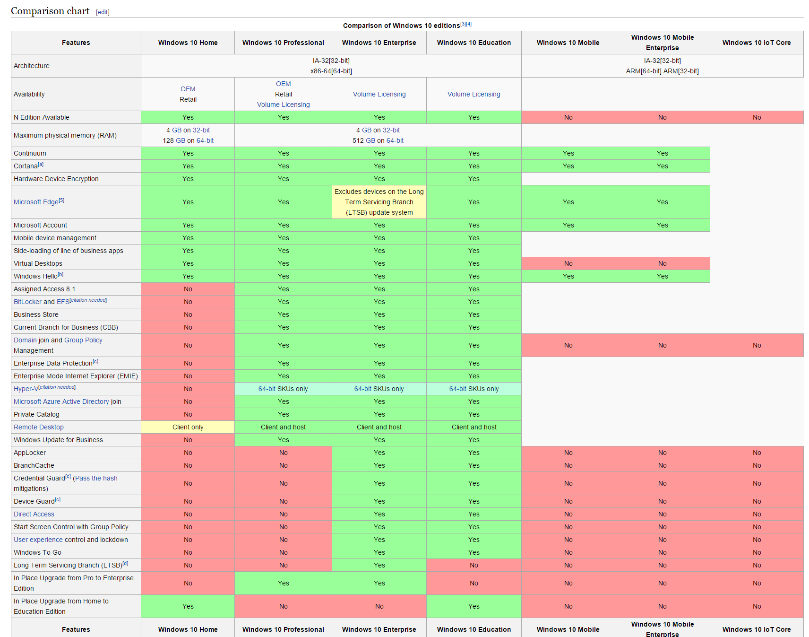Click 'Client and host' in the Professional column
809x637 pixels.
pos(283,427)
